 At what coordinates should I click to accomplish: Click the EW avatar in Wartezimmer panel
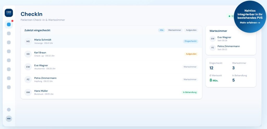coord(213,39)
